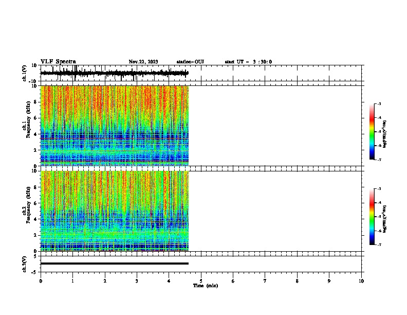Screen dimensions: 407x315
Task: Click the "ch.3(V)" axis label
Action: [25, 264]
